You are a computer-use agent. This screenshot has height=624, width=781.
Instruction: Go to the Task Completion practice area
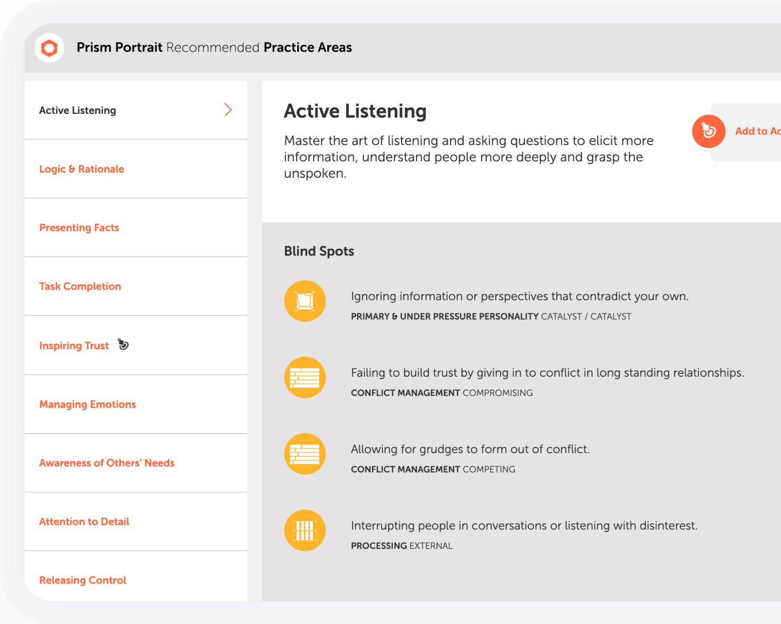pos(80,286)
